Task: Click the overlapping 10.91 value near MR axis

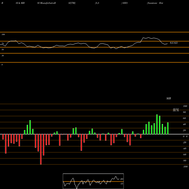Action: tap(176, 109)
